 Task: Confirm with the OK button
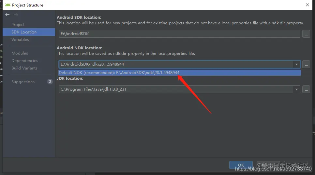241,165
